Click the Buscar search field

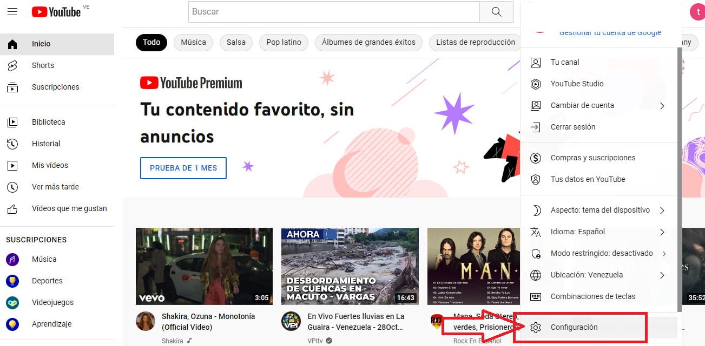click(334, 12)
